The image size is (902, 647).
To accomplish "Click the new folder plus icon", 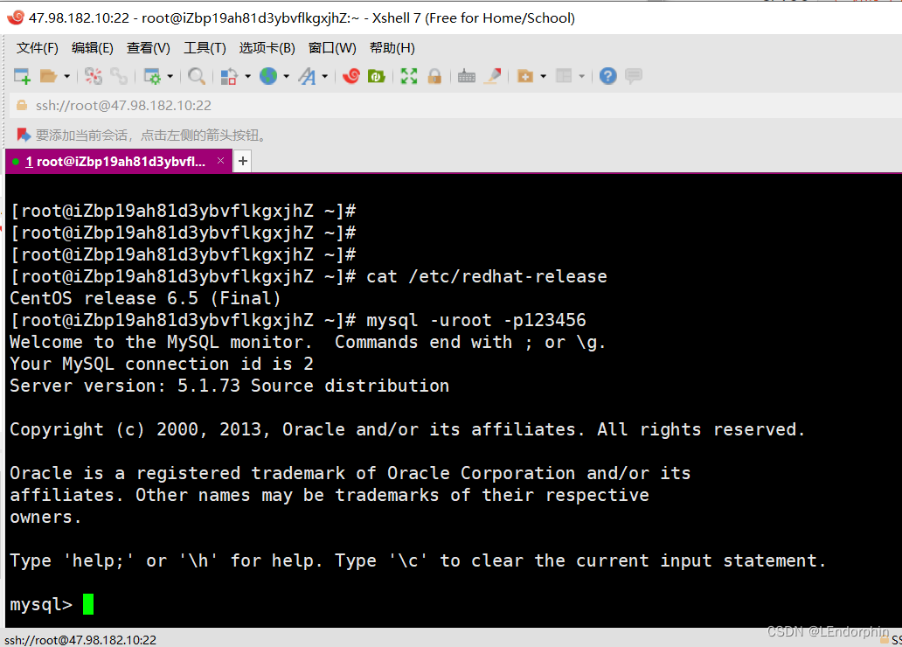I will [525, 76].
